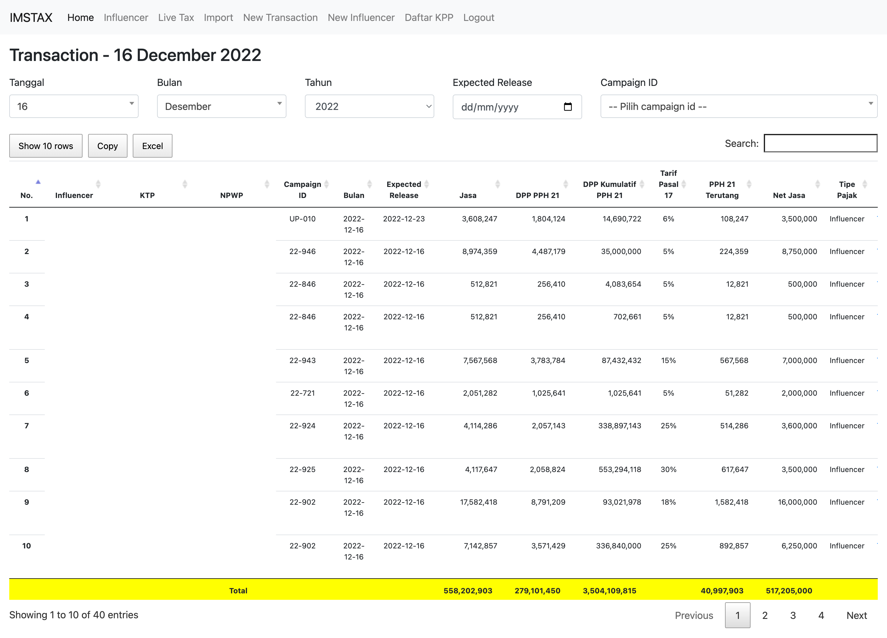Sort by Tarif Pasal 17 sort icon

684,184
